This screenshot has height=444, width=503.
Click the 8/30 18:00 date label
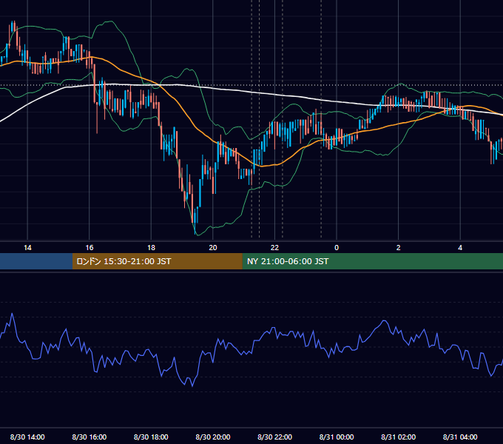(x=151, y=437)
